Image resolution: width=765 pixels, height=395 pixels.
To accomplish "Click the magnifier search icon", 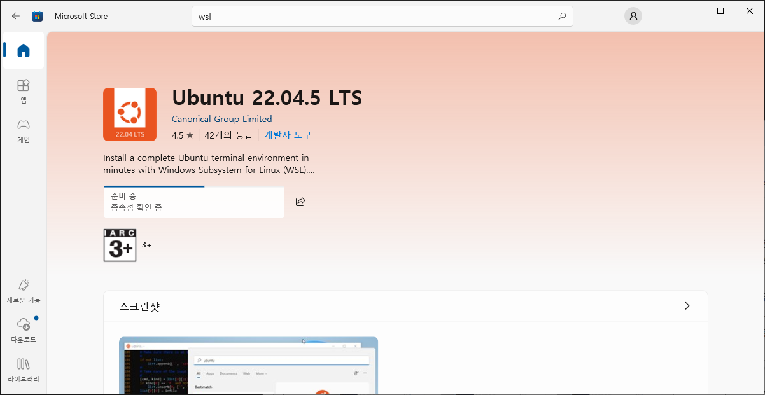I will click(x=561, y=17).
